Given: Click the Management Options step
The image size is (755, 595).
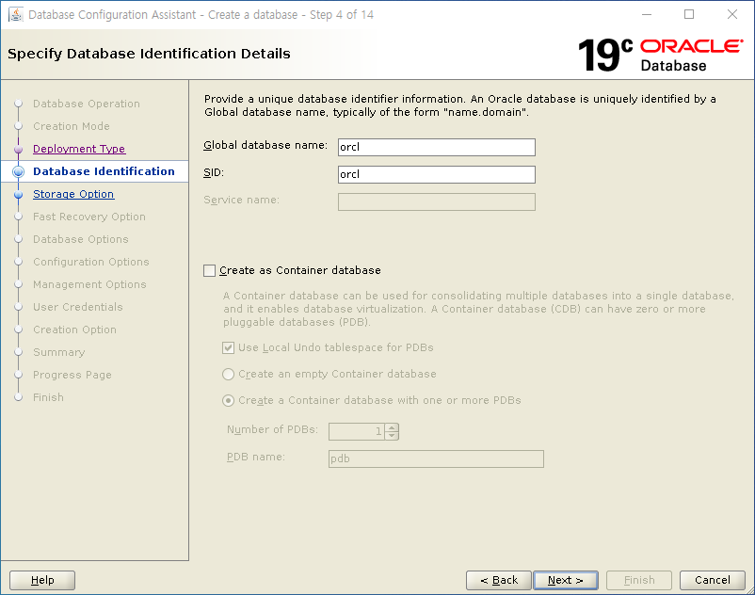Looking at the screenshot, I should pos(89,284).
